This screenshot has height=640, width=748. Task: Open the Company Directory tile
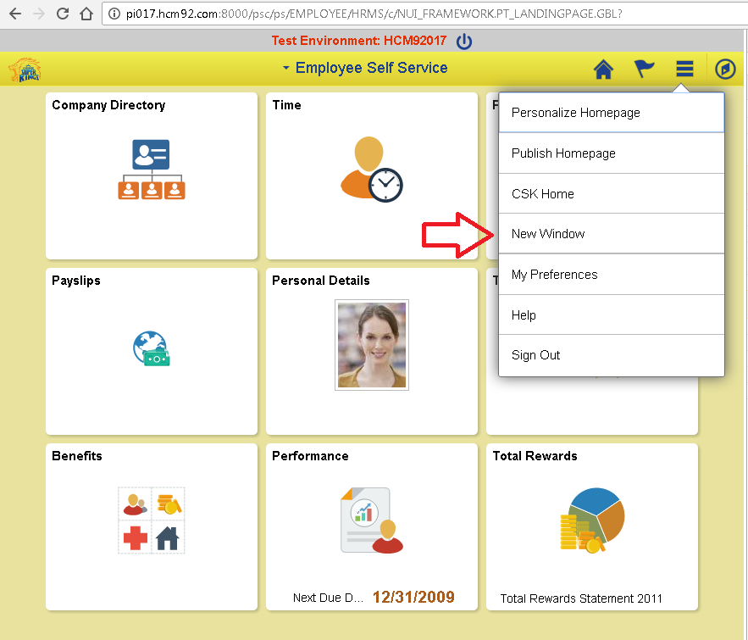tap(151, 175)
